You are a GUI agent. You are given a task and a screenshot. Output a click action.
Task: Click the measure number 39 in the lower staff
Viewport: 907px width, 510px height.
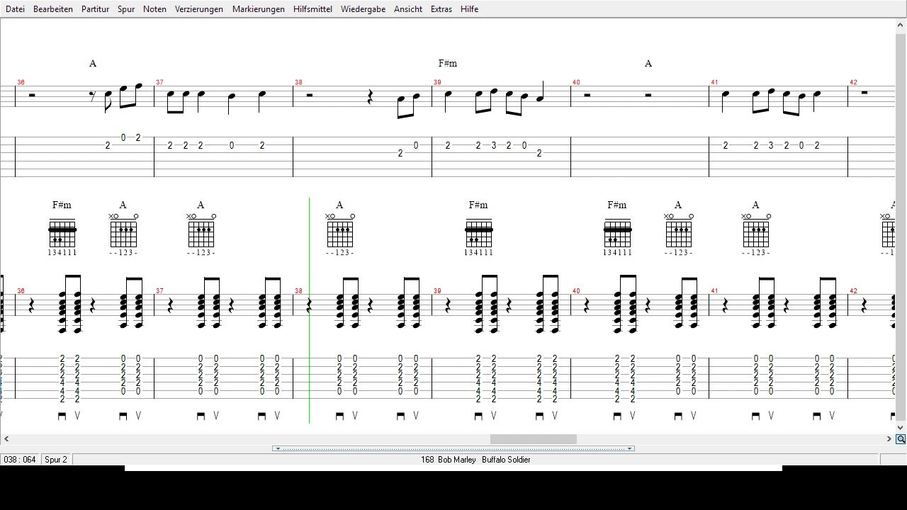tap(438, 291)
